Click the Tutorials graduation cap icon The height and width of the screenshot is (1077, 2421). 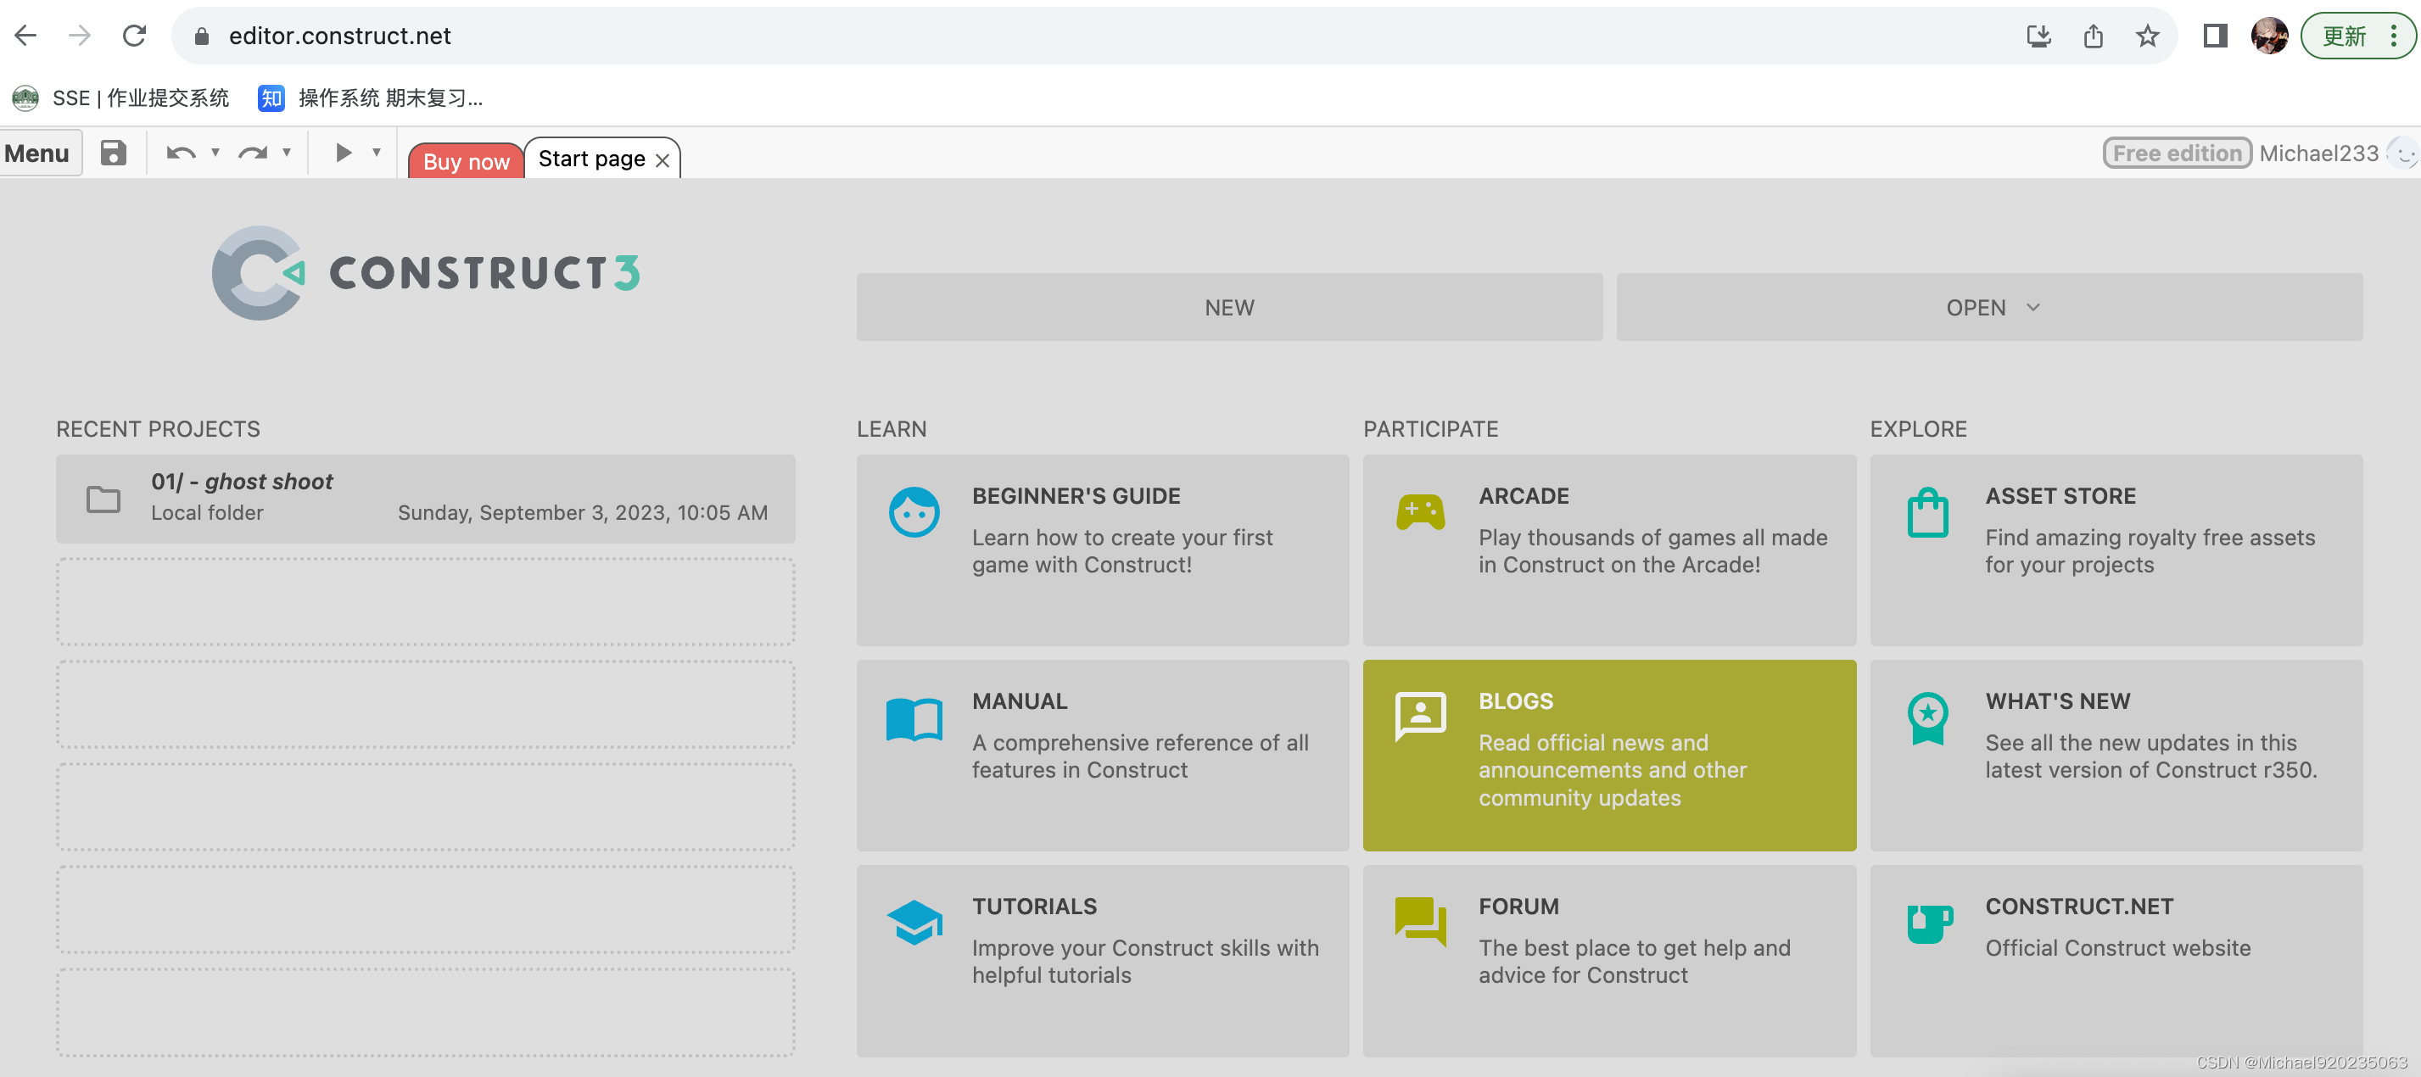(x=914, y=922)
